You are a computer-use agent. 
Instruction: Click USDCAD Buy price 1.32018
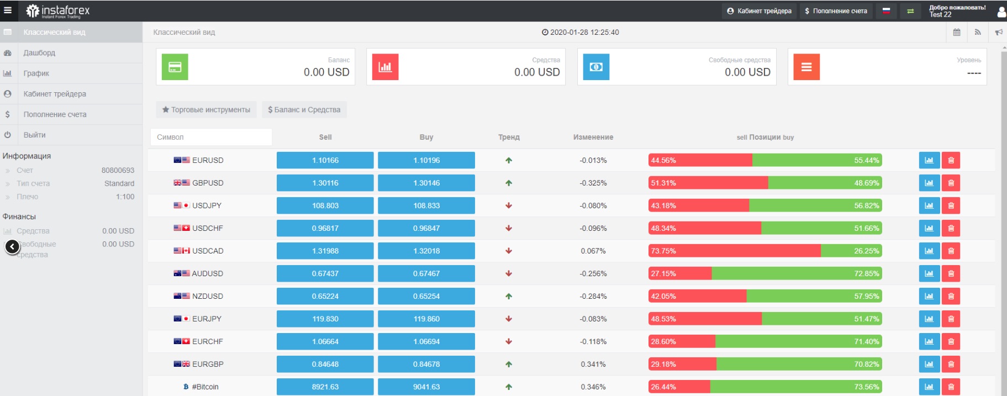click(426, 251)
